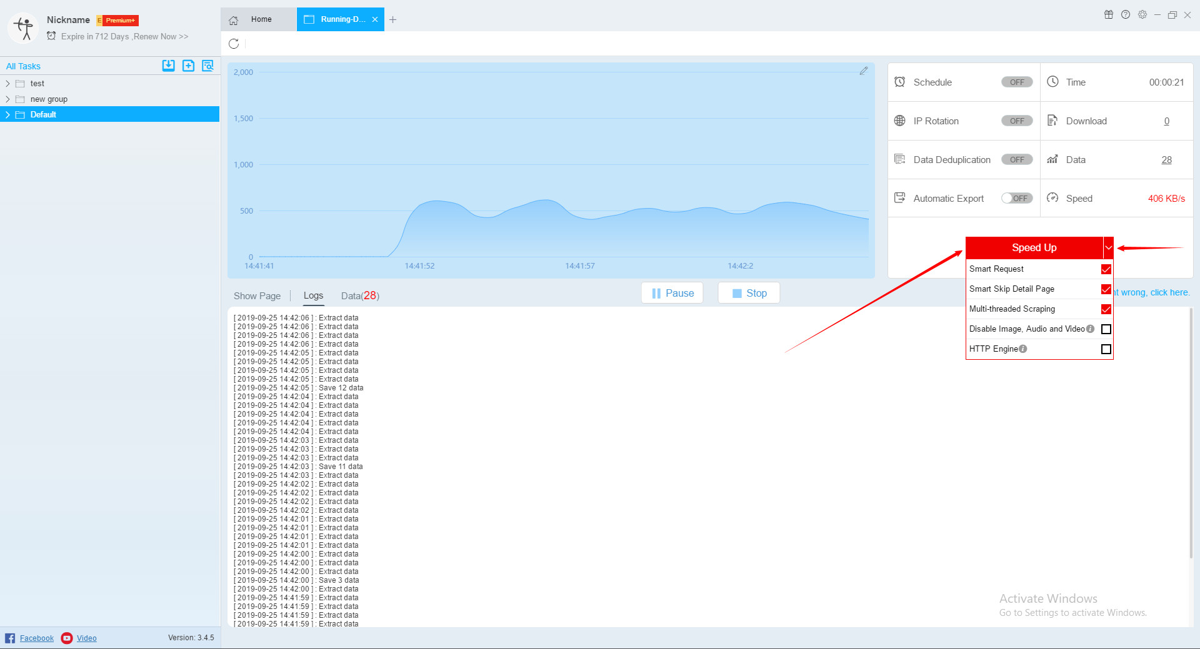Viewport: 1200px width, 649px height.
Task: Click the new task plus icon in sidebar
Action: (x=188, y=66)
